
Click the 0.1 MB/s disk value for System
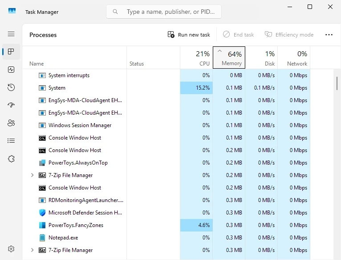coord(261,88)
